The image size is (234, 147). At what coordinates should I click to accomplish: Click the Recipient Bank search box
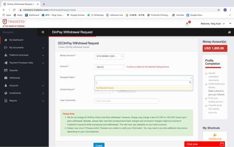(x=144, y=83)
